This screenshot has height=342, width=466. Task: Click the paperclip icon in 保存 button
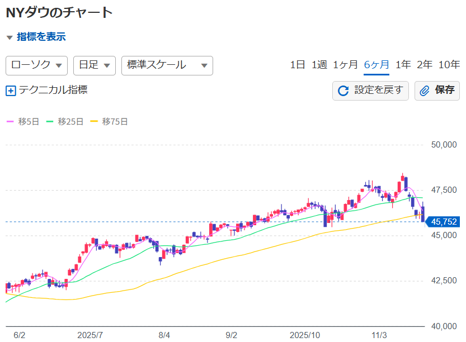tap(425, 91)
